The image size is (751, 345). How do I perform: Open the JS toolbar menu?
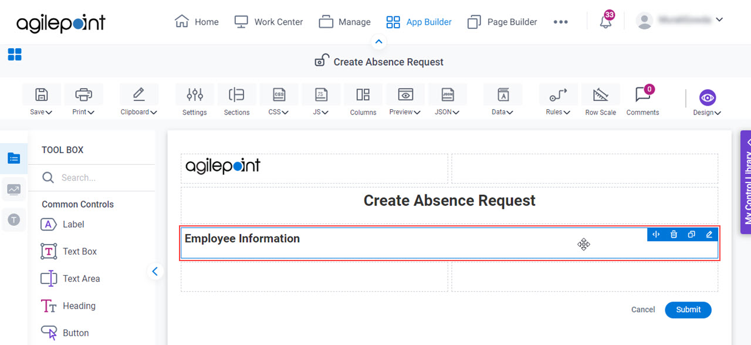click(x=321, y=100)
